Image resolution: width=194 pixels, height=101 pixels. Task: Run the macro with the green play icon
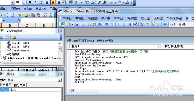point(119,24)
